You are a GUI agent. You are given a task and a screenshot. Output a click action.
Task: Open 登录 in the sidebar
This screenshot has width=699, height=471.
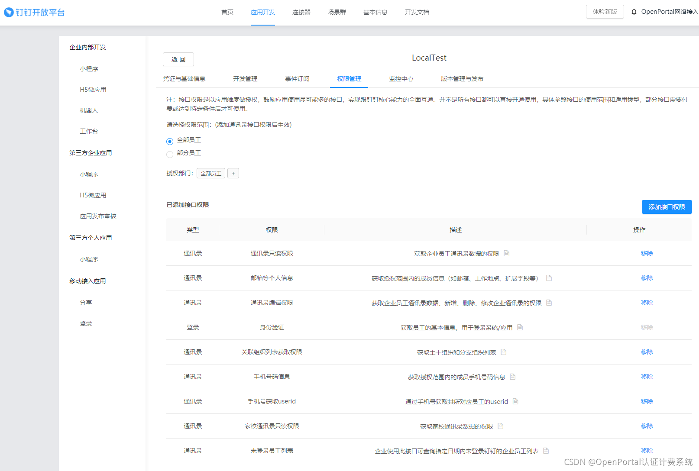(86, 323)
